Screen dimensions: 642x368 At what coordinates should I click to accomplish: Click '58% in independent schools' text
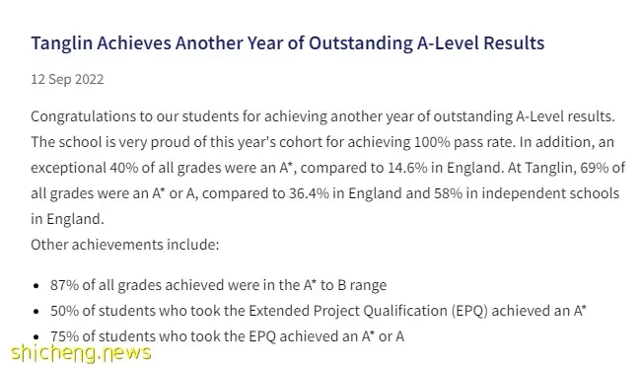[527, 193]
